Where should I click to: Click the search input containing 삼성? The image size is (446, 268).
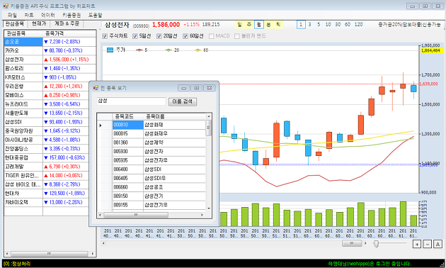tap(131, 101)
